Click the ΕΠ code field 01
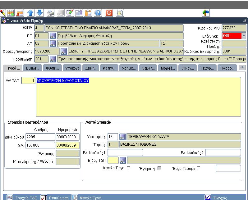 [42, 36]
